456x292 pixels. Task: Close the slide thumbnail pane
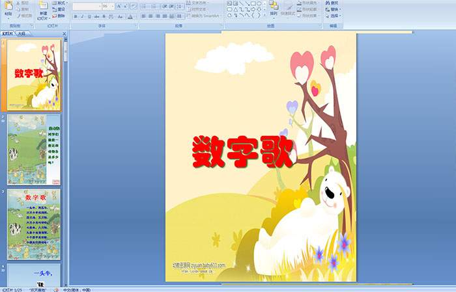(64, 34)
